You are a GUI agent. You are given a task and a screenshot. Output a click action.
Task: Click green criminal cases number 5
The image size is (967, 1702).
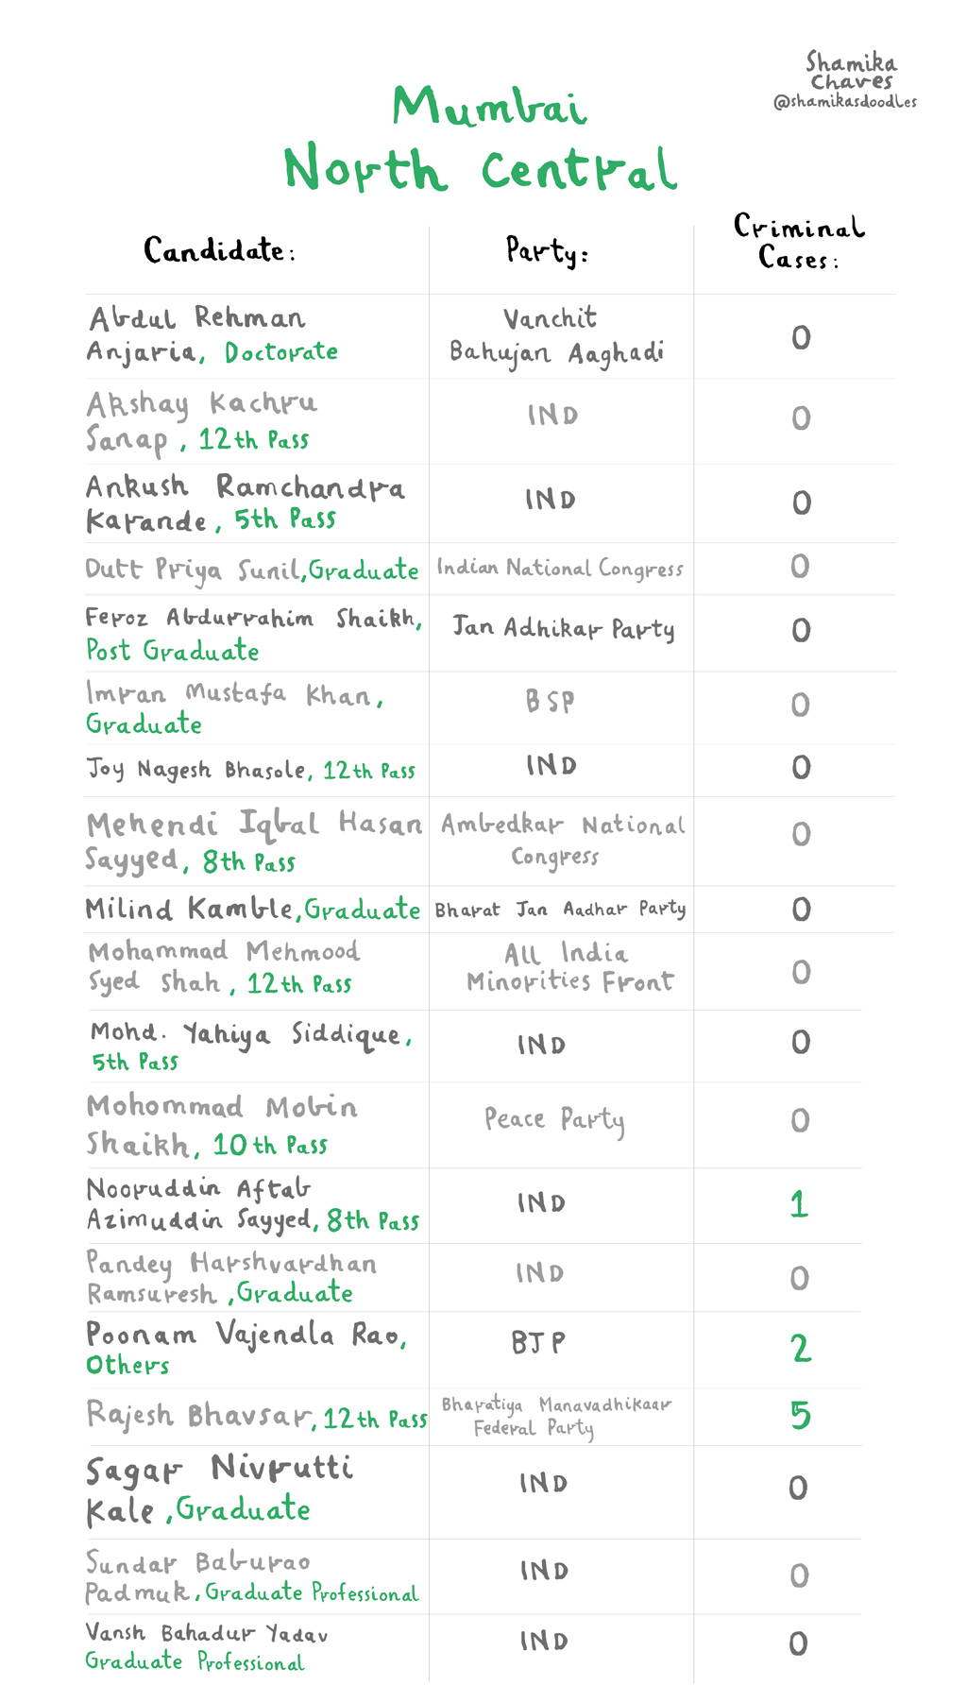[800, 1415]
